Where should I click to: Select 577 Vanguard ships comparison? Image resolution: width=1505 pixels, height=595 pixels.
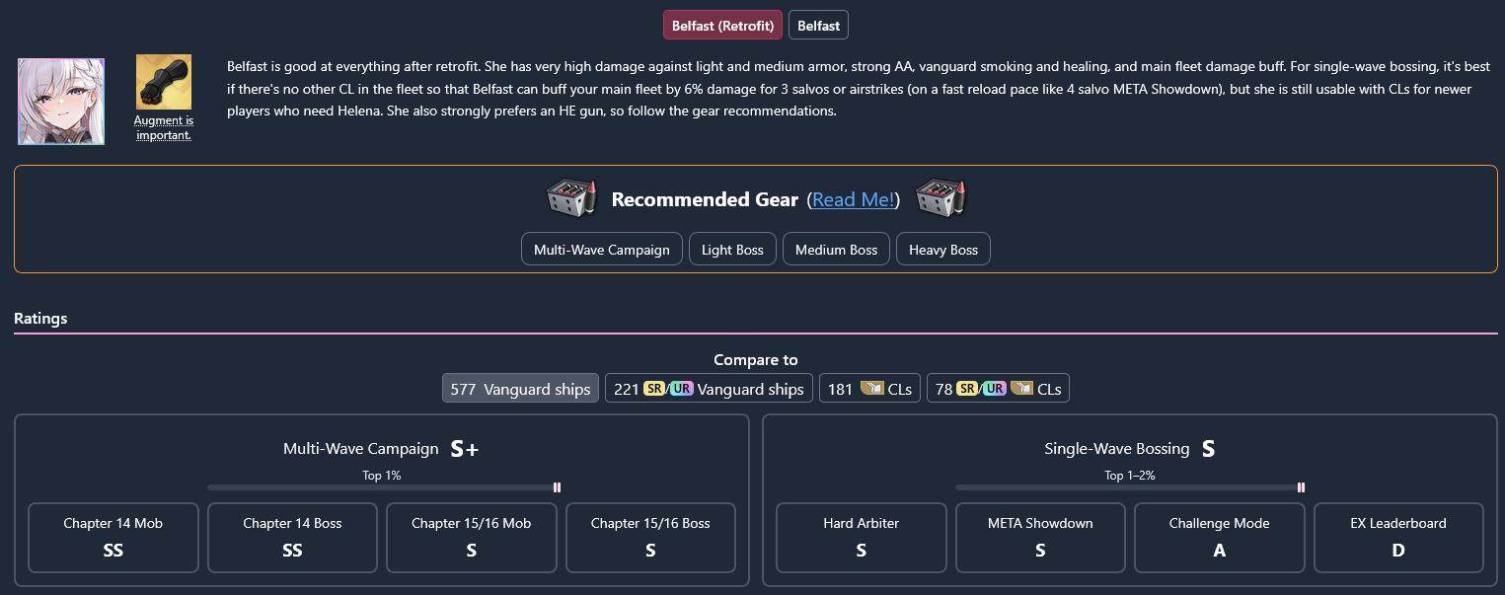[520, 389]
